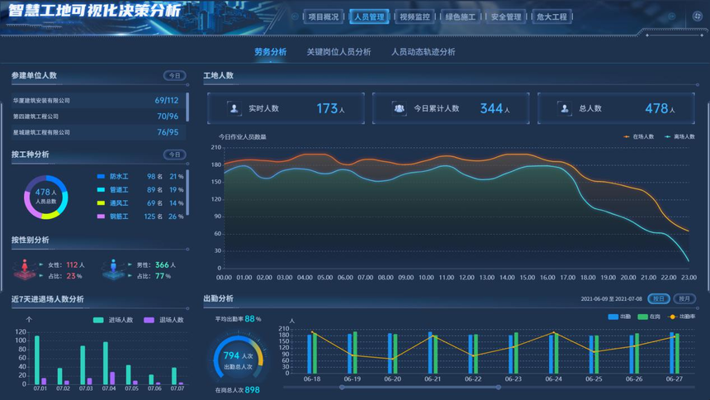
Task: Toggle 退场人数 legend in 7-day chart
Action: tap(149, 320)
